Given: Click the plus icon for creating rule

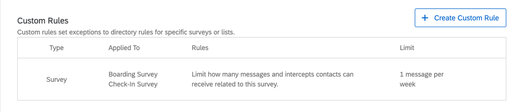Looking at the screenshot, I should point(425,18).
